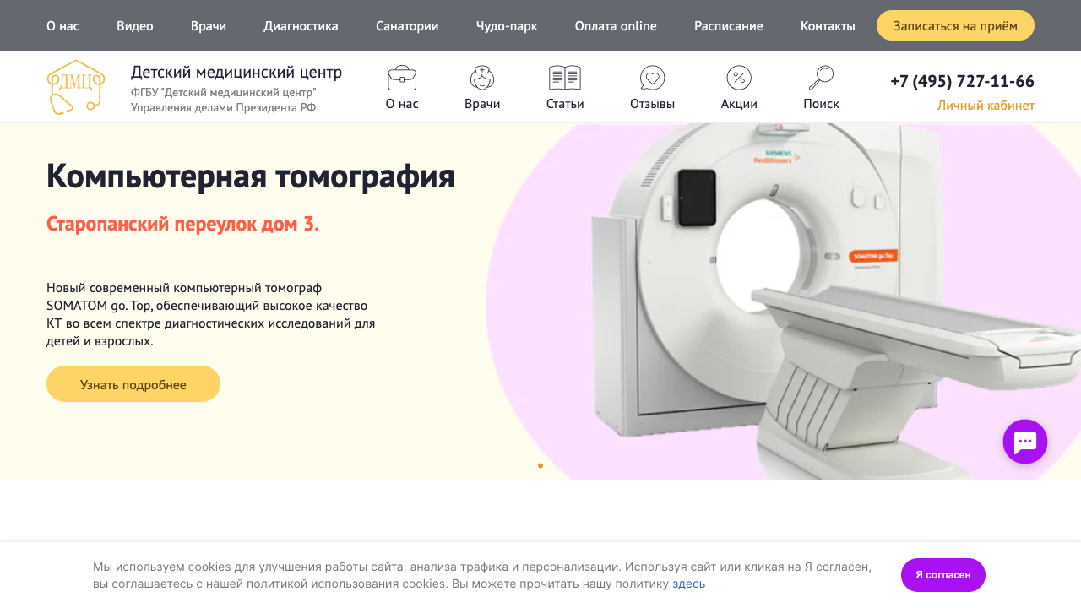
Task: Open the briefcase 'О нас' icon
Action: (x=402, y=78)
